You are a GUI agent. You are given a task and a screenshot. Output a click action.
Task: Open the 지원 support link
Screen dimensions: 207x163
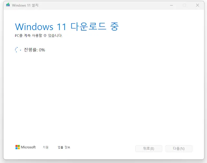pyautogui.click(x=46, y=147)
